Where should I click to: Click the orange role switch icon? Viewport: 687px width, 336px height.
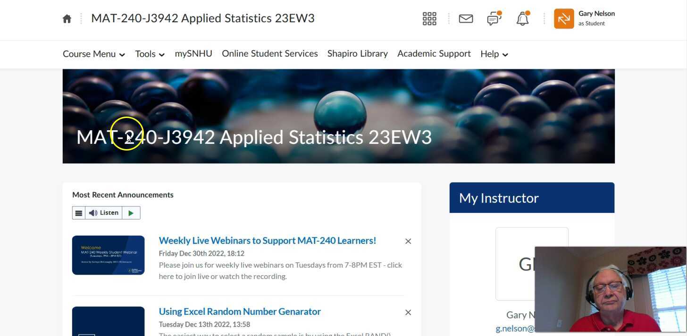[x=564, y=19]
